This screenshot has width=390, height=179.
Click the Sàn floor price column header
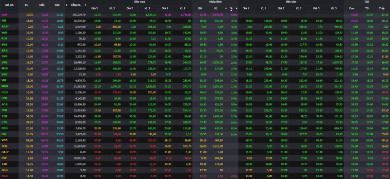click(57, 5)
